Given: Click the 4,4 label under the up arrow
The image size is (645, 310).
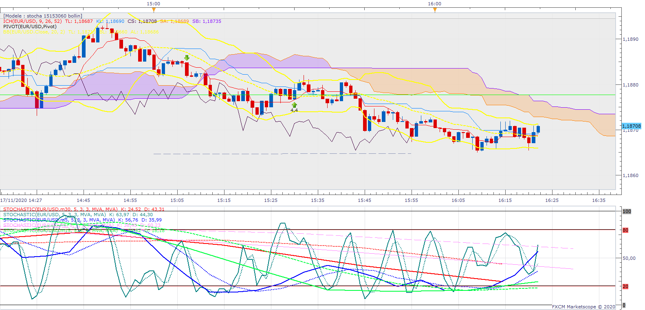Looking at the screenshot, I should pos(294,111).
